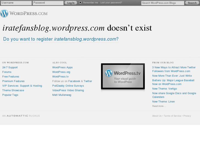This screenshot has width=200, height=150.
Task: Open the Premium Features link
Action: 13,81
